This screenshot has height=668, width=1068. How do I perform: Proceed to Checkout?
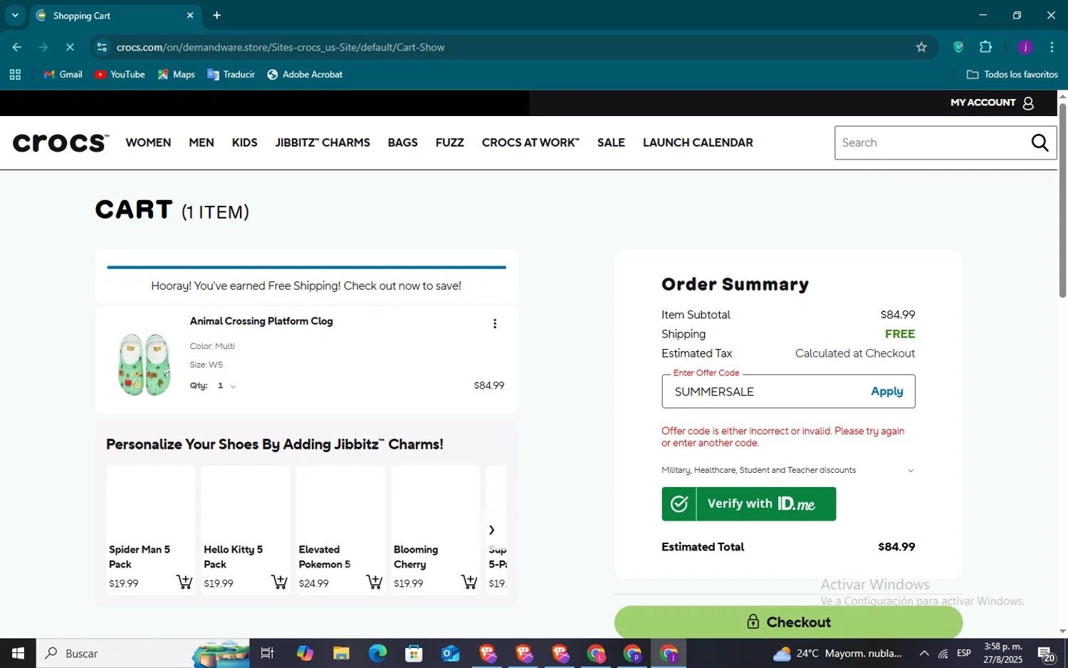(788, 622)
